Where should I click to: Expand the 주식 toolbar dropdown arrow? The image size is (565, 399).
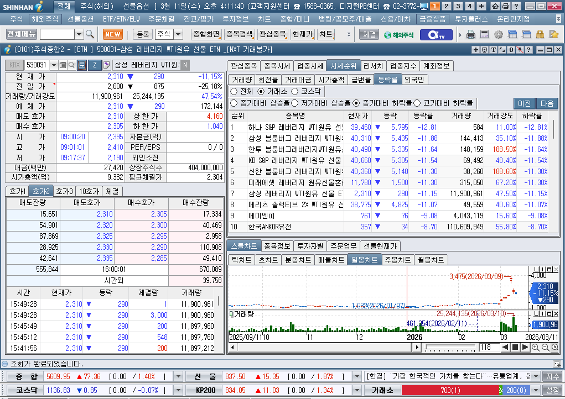click(178, 34)
